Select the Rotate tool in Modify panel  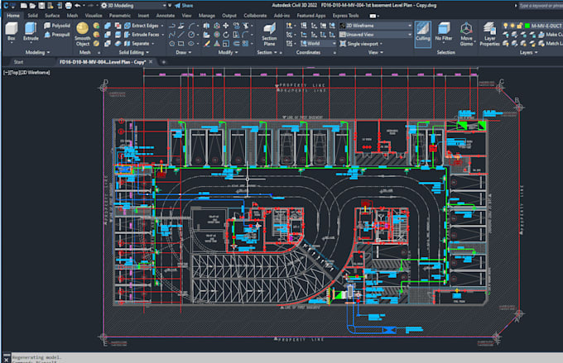click(x=226, y=35)
